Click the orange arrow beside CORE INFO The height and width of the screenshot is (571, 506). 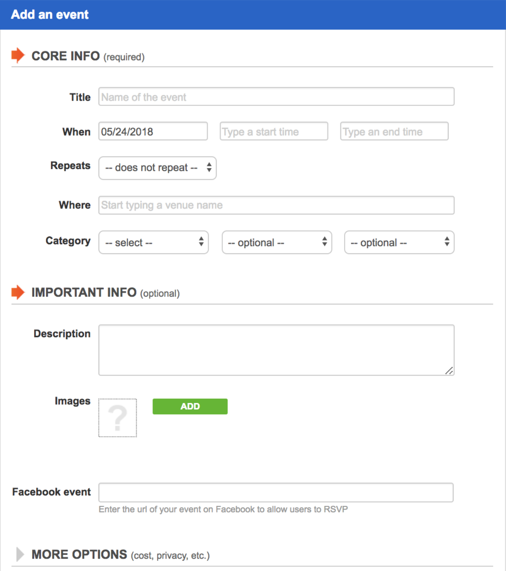pyautogui.click(x=18, y=55)
